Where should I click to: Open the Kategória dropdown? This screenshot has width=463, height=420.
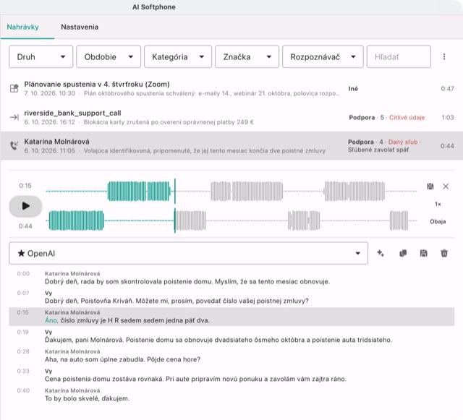click(178, 56)
